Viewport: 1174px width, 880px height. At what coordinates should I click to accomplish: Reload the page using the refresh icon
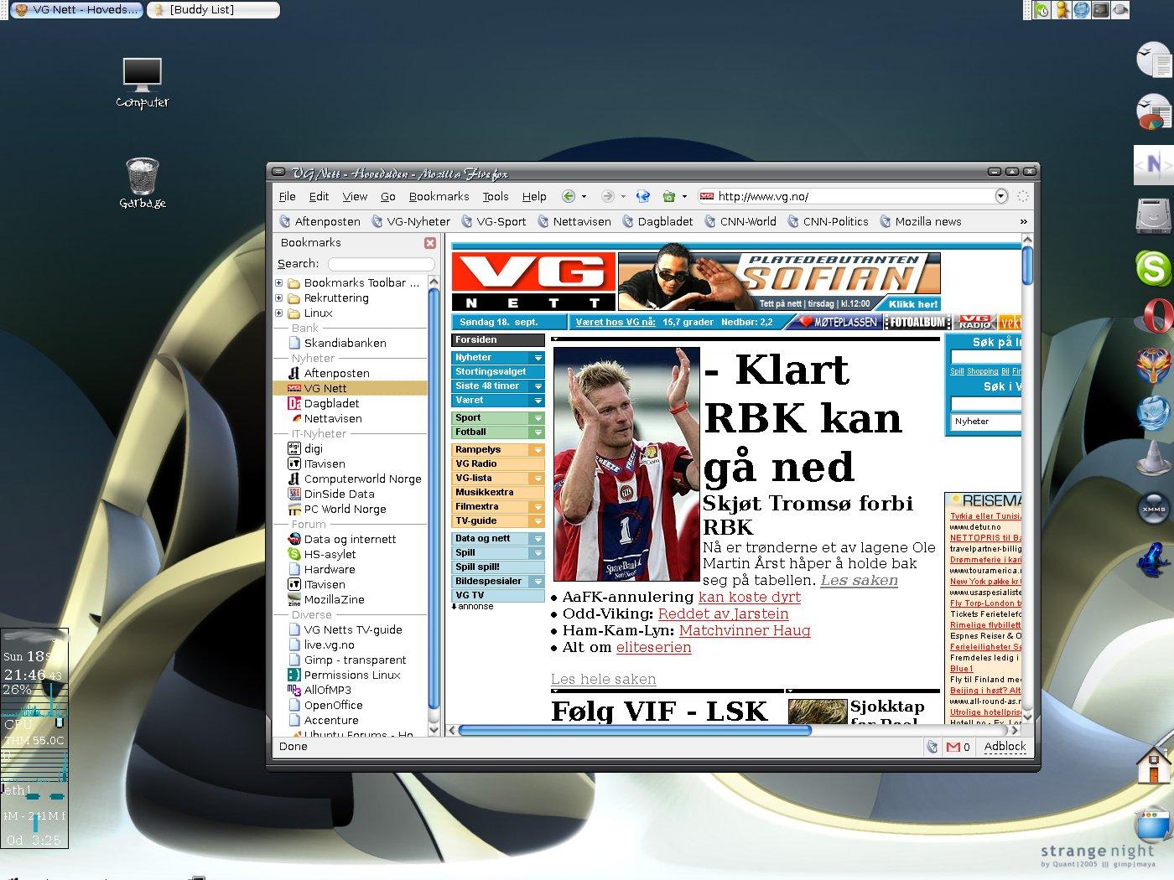pos(643,196)
